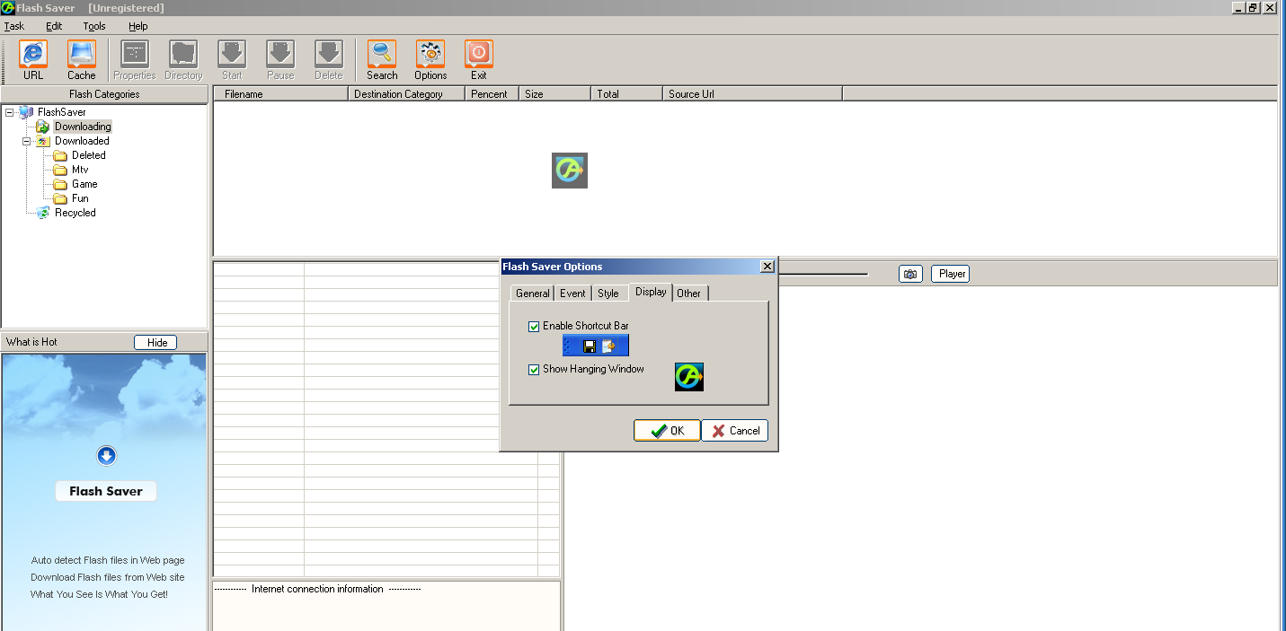
Task: Click the blue download arrow in What is Hot panel
Action: click(106, 456)
